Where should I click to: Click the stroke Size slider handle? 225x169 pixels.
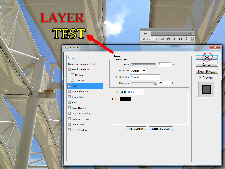pyautogui.click(x=131, y=65)
